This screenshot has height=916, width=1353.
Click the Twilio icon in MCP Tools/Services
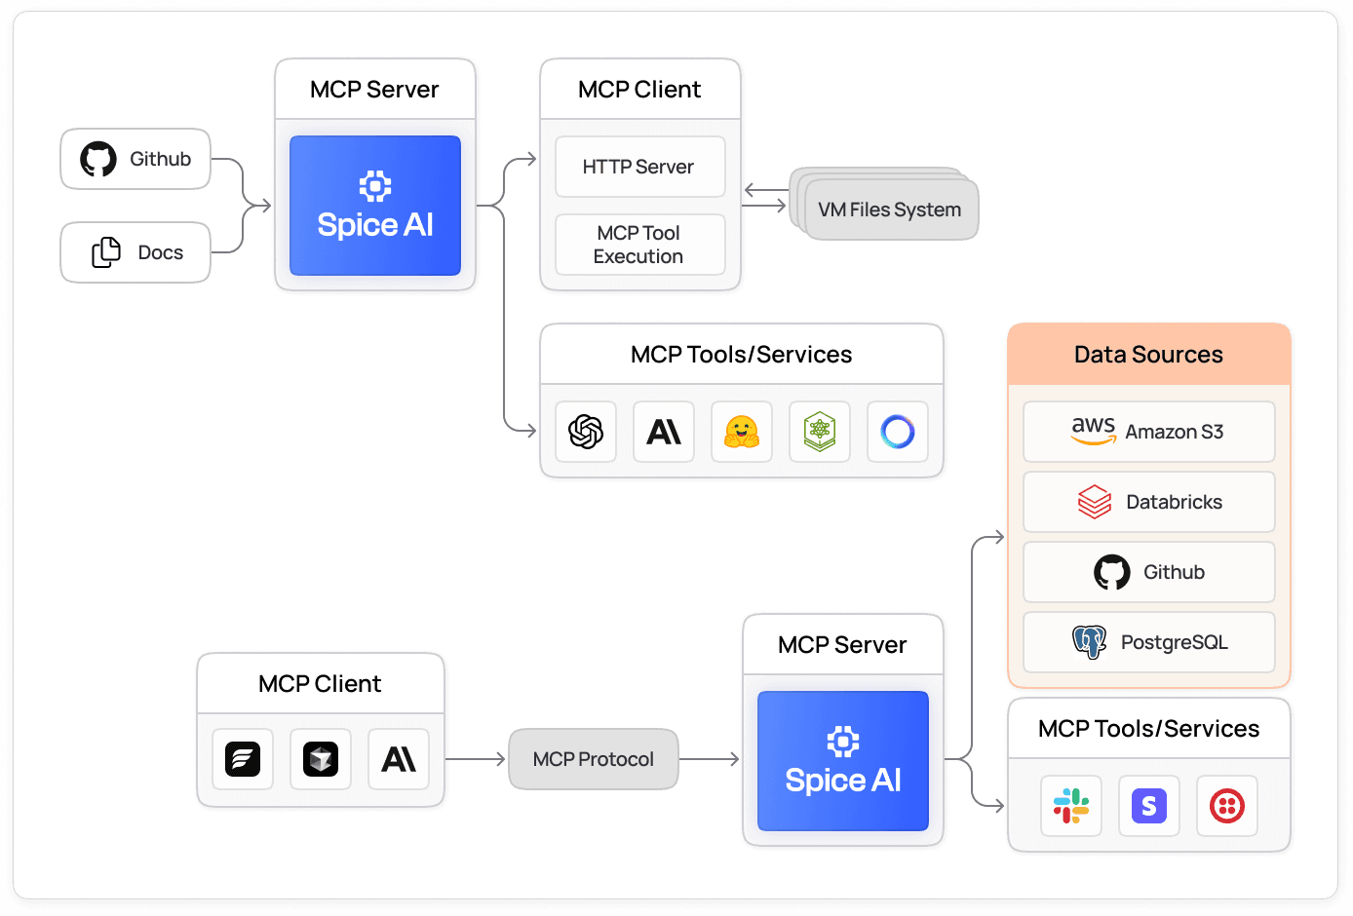(x=1227, y=806)
